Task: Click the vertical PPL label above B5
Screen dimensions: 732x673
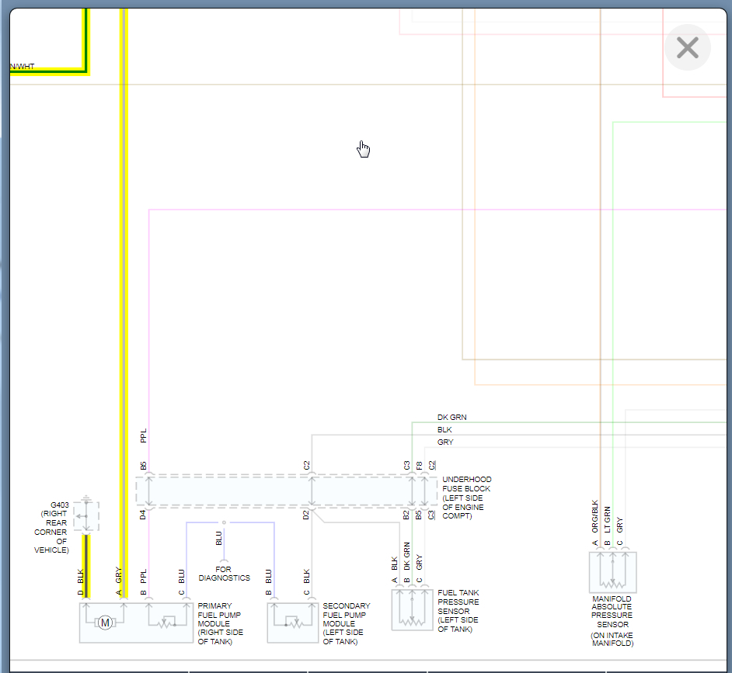Action: tap(143, 435)
